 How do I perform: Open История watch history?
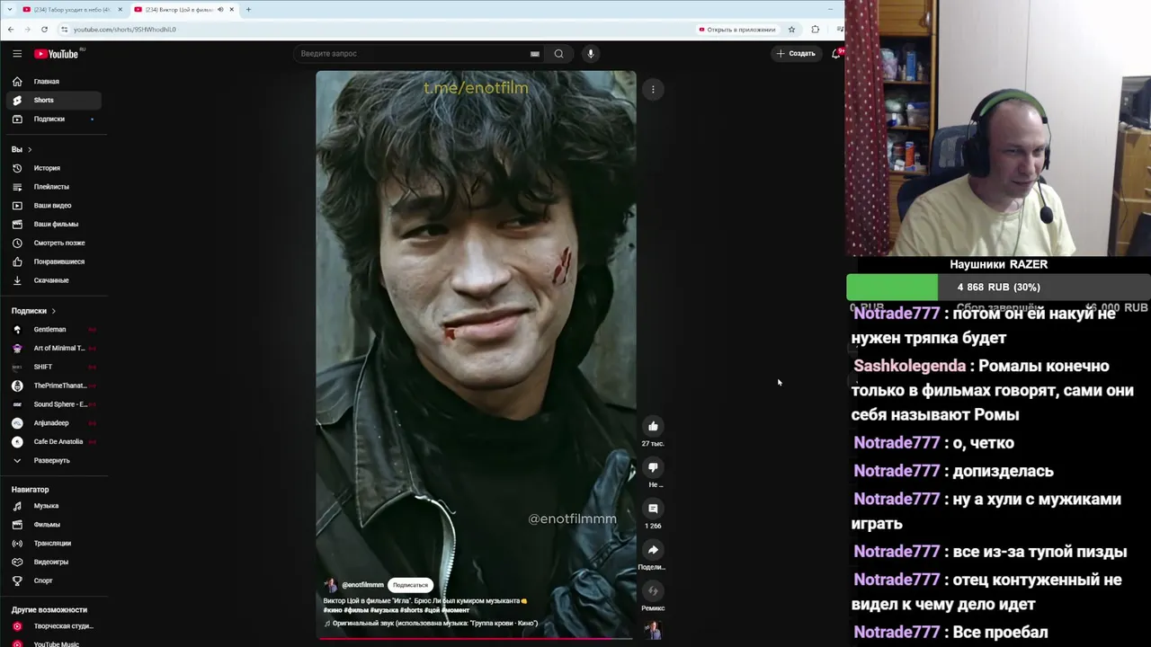54,168
